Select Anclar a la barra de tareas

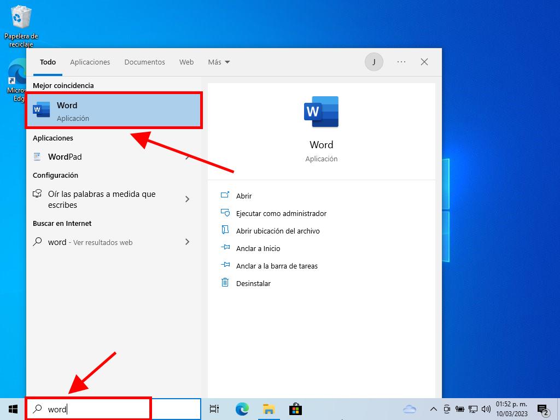tap(277, 266)
